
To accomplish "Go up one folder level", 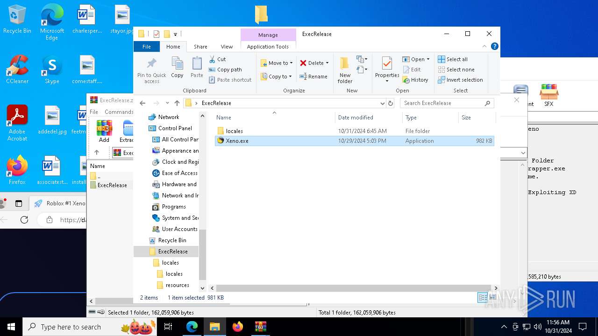I will tap(177, 103).
